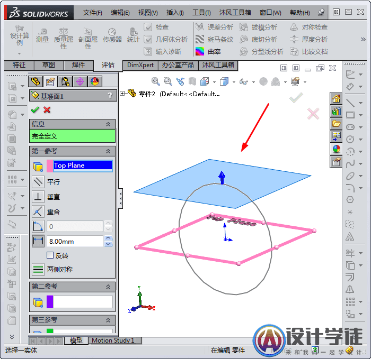Launch 设计算例 design study
The width and height of the screenshot is (371, 359).
click(x=20, y=35)
